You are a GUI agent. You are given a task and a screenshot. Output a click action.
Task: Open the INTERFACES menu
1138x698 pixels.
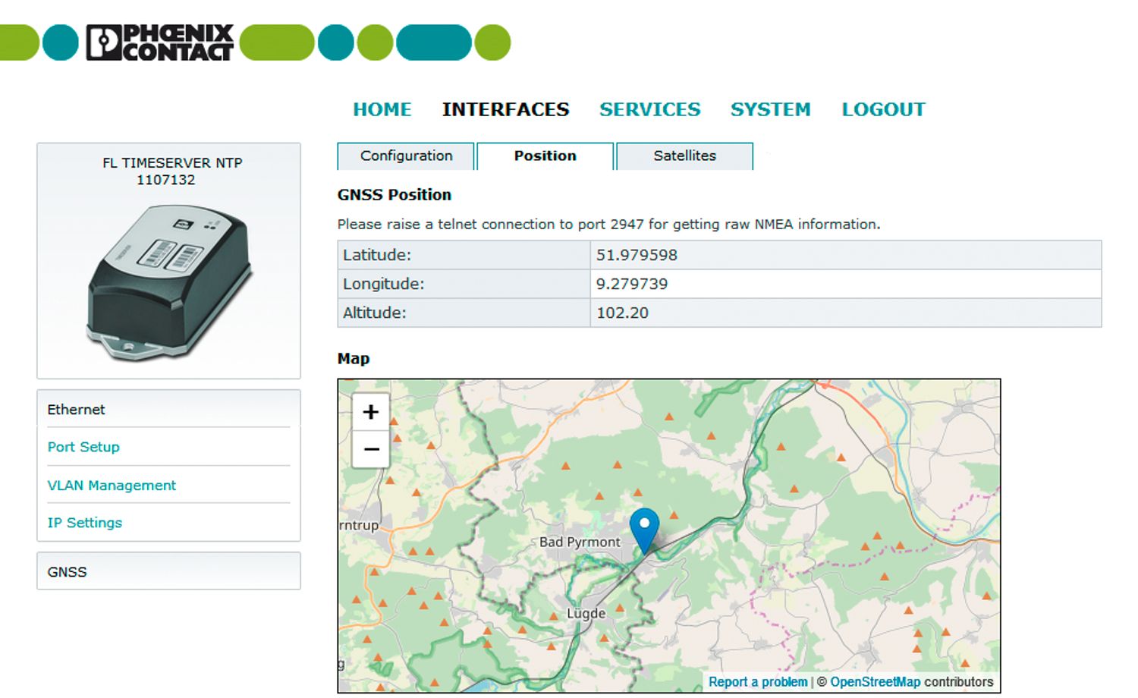click(x=505, y=109)
